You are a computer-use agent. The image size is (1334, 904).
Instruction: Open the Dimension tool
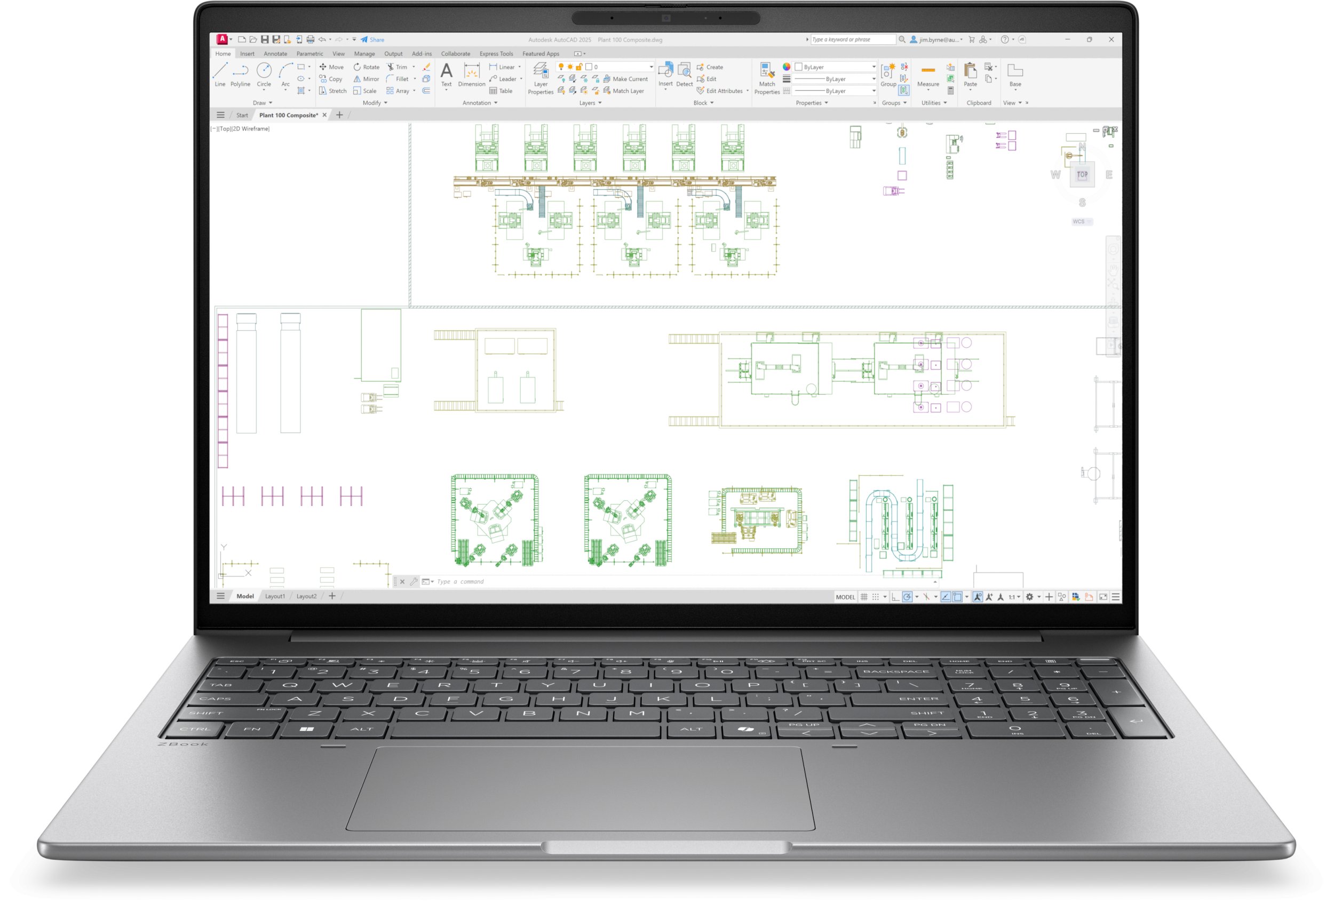(x=471, y=75)
